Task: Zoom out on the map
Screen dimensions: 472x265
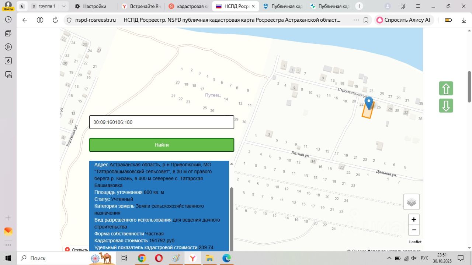Action: (x=414, y=230)
